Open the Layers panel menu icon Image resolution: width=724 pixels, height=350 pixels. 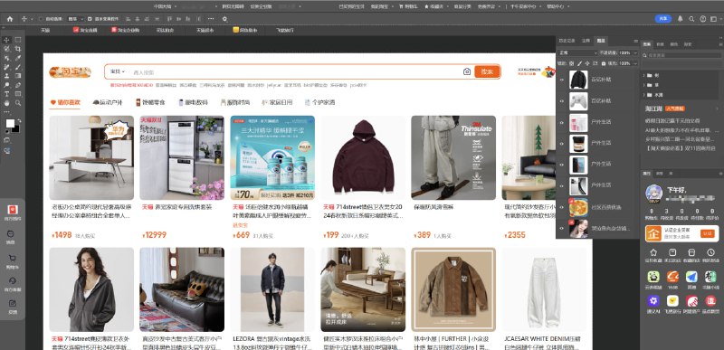[x=635, y=41]
